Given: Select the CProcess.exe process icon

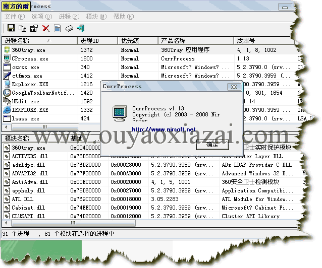Looking at the screenshot, I should pyautogui.click(x=7, y=58).
